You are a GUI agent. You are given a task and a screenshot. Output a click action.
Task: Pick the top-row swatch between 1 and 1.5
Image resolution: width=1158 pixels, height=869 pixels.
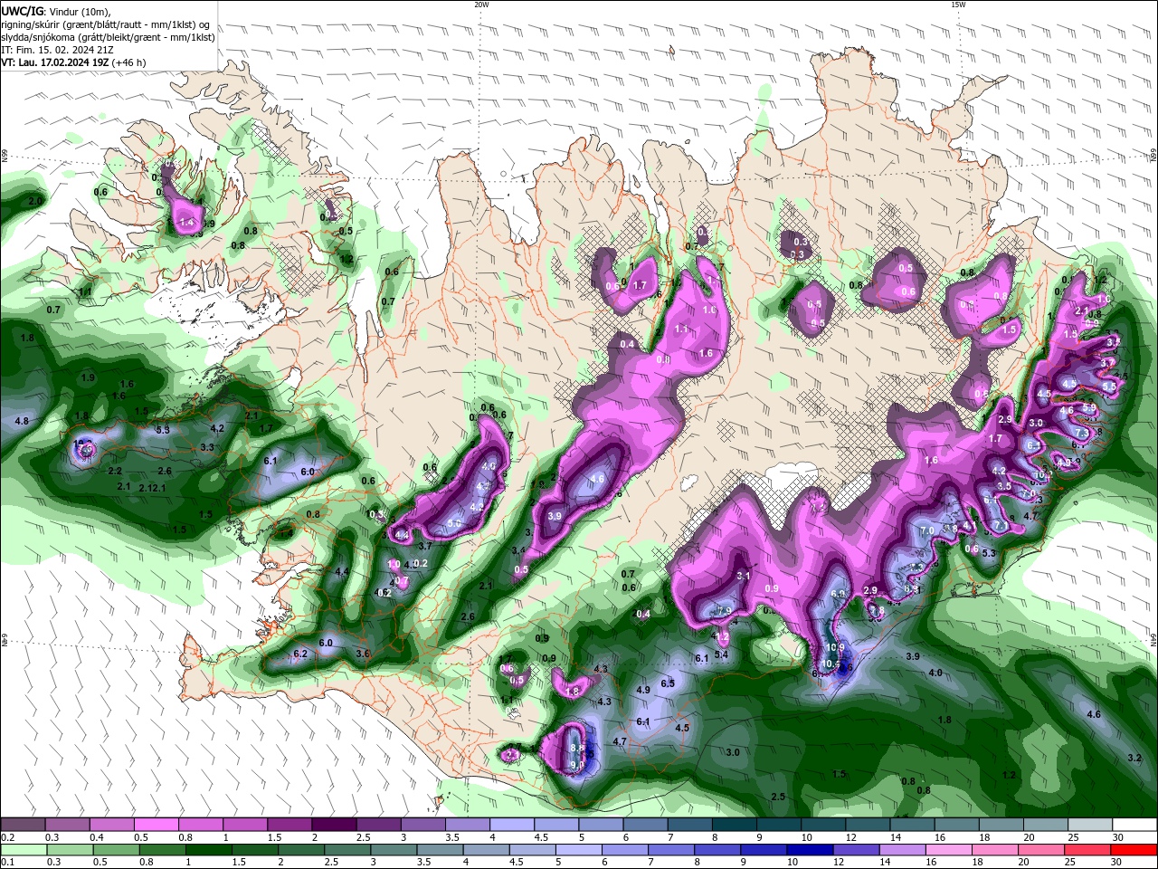244,825
